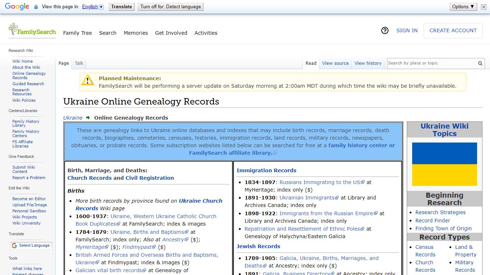The height and width of the screenshot is (275, 490).
Task: Click Become an Editor link
Action: tap(29, 199)
